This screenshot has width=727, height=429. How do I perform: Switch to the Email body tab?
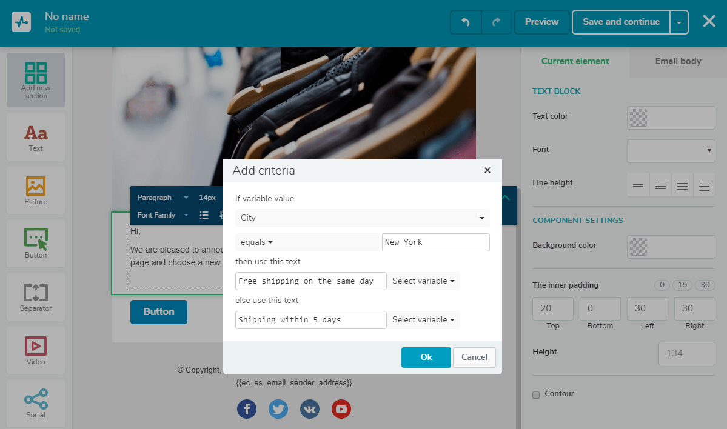(x=677, y=61)
